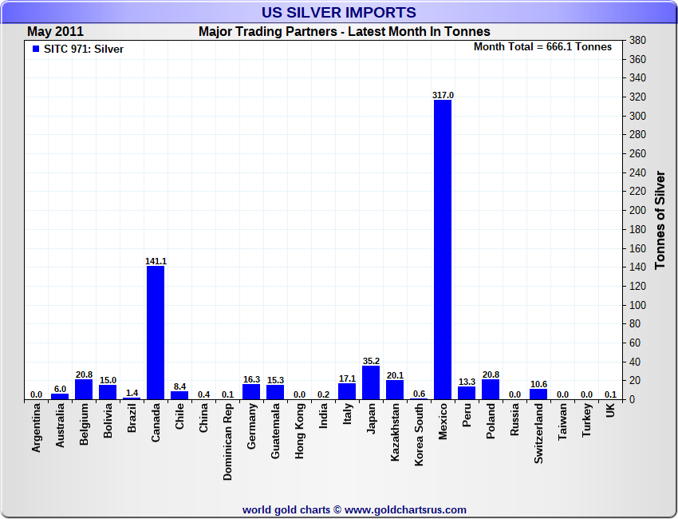Screen dimensions: 678x519
Task: Click the Belgium bar in the chart
Action: pyautogui.click(x=84, y=389)
